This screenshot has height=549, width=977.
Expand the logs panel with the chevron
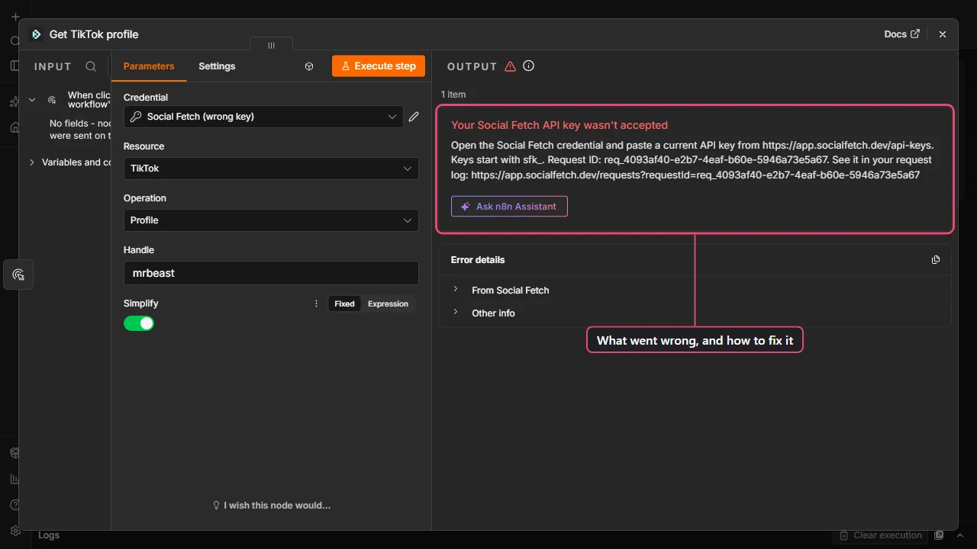[x=959, y=535]
